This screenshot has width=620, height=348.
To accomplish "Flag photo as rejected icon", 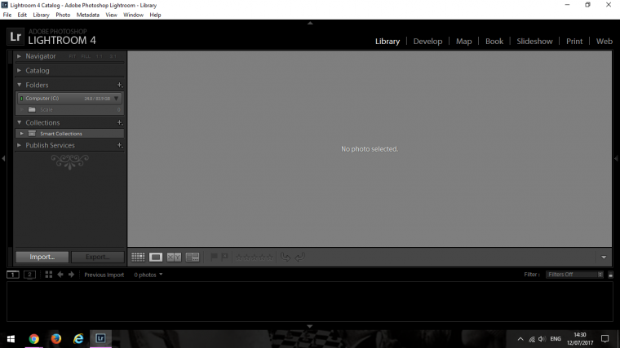I will pos(224,258).
